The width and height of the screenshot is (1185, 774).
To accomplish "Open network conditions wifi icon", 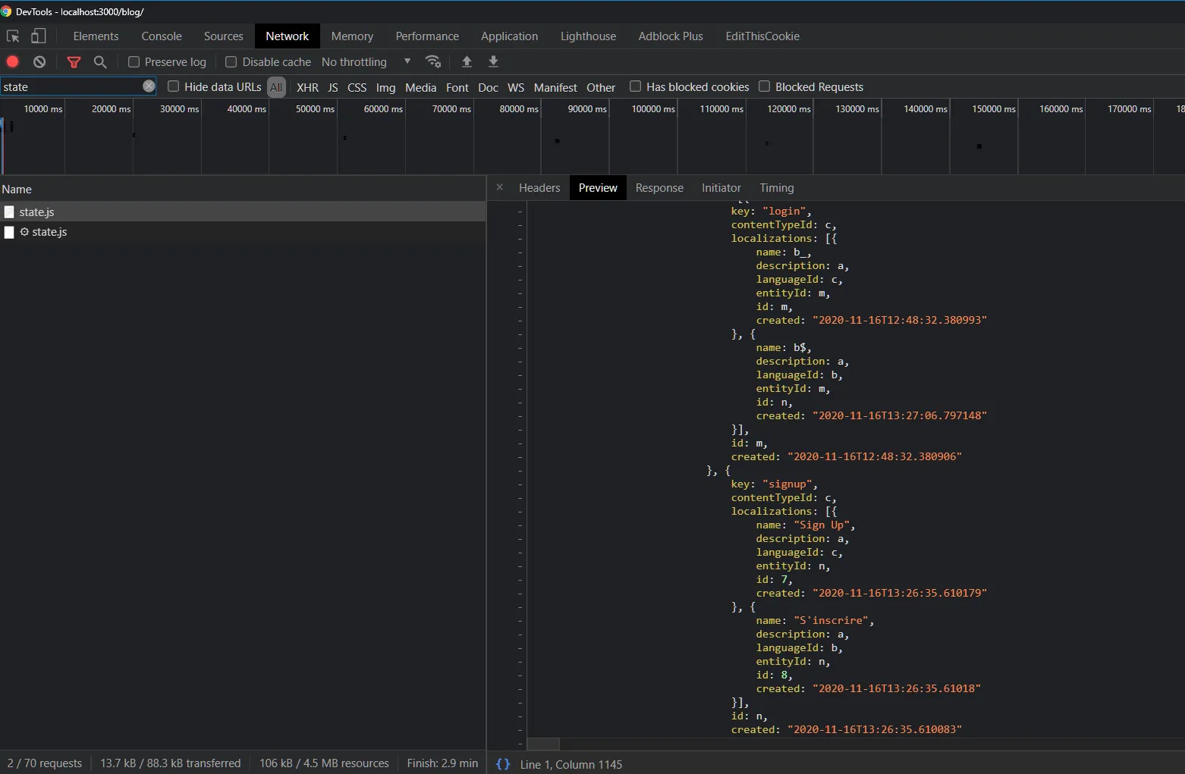I will tap(433, 62).
